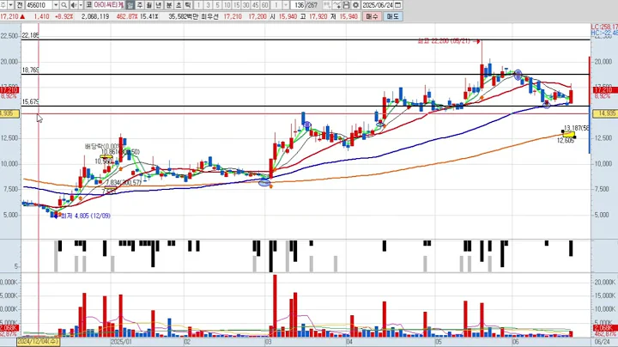Click the 코 KOSDAQ market marker

coord(88,5)
